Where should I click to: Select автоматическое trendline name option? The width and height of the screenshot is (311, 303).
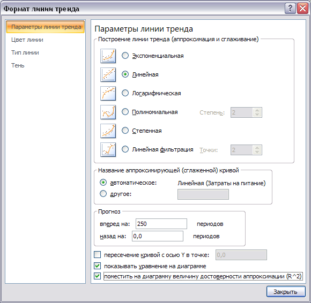pyautogui.click(x=103, y=183)
